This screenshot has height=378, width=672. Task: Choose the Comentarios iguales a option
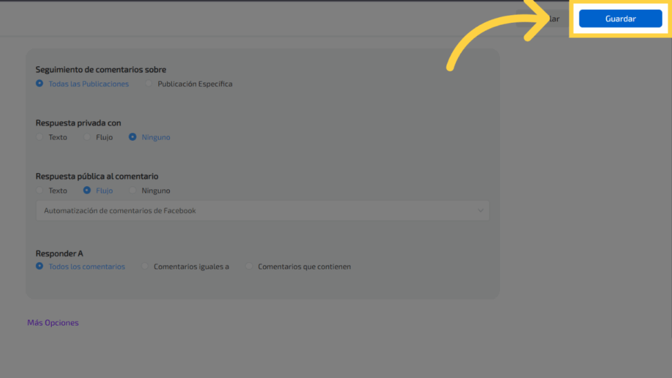(145, 267)
